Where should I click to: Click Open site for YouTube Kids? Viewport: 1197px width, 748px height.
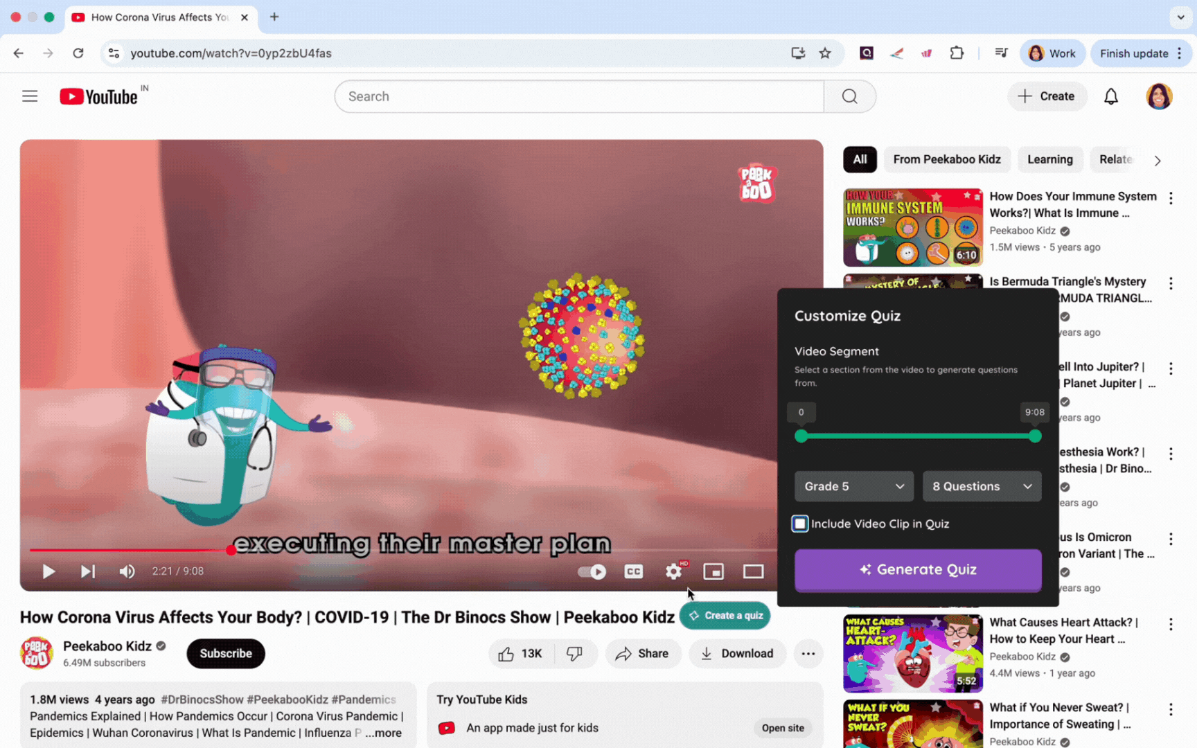pyautogui.click(x=783, y=728)
